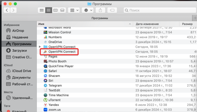Select the Mission Control name text

(x=60, y=32)
